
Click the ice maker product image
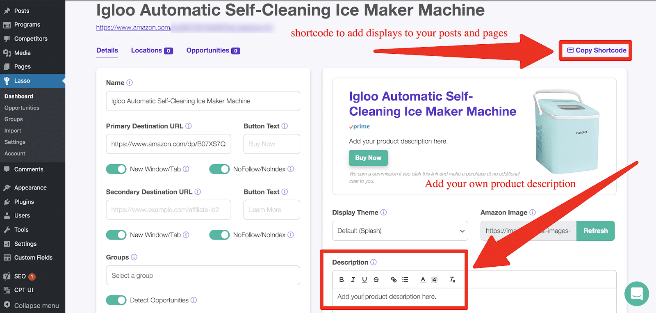click(566, 131)
